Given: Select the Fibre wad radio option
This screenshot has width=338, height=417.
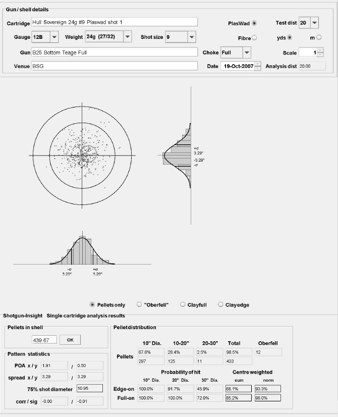Looking at the screenshot, I should tap(254, 38).
